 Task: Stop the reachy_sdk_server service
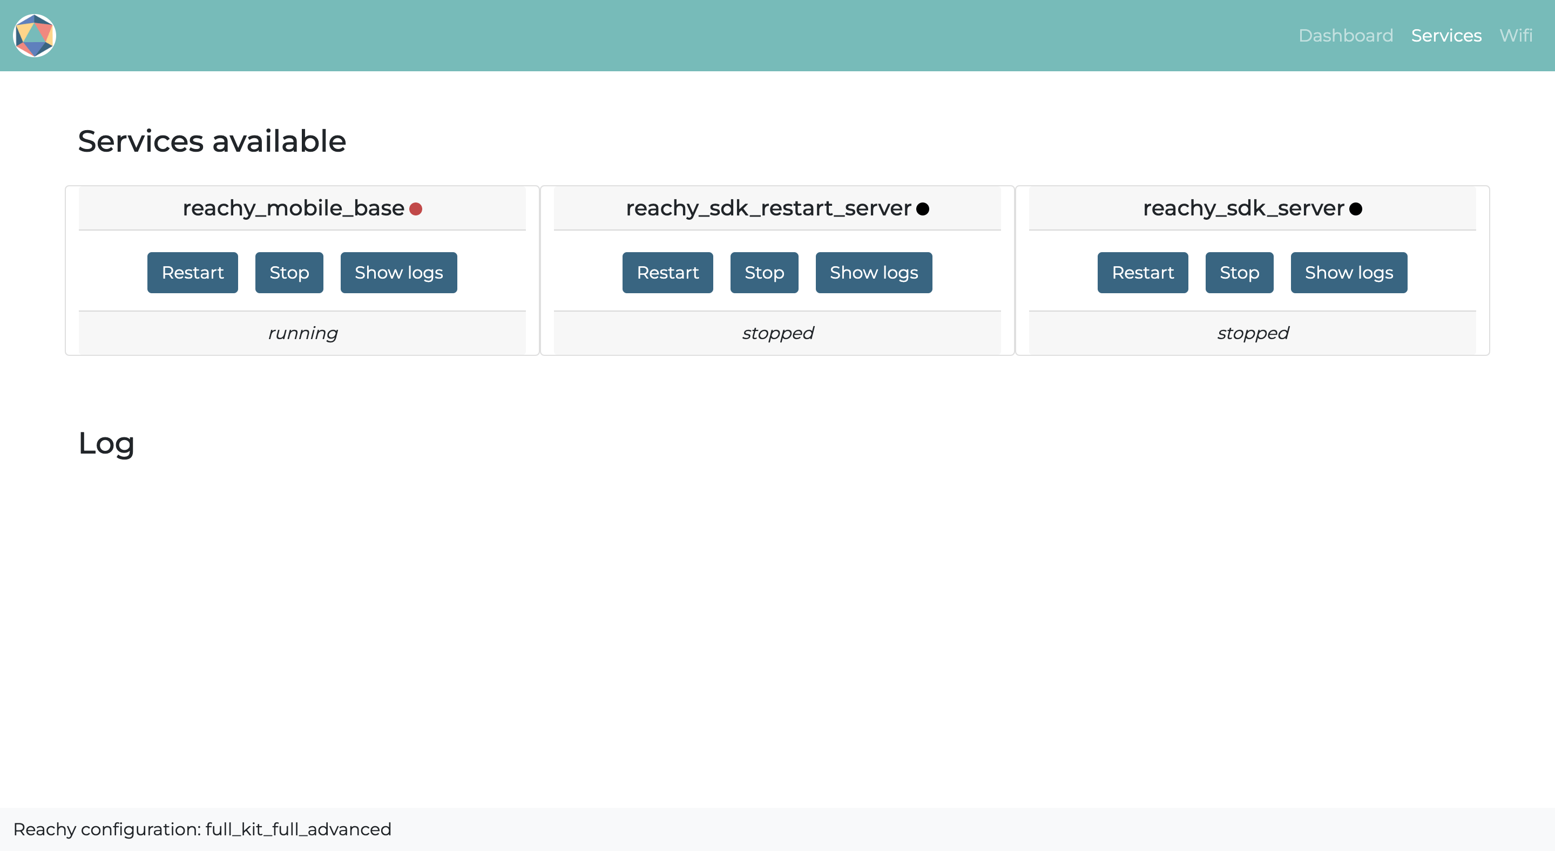pos(1240,273)
